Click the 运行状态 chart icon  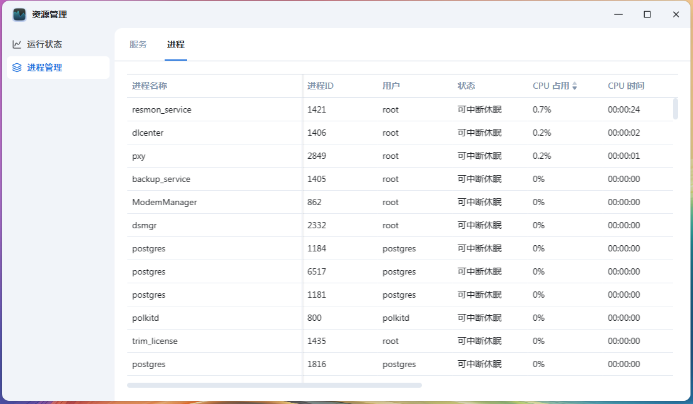coord(17,44)
